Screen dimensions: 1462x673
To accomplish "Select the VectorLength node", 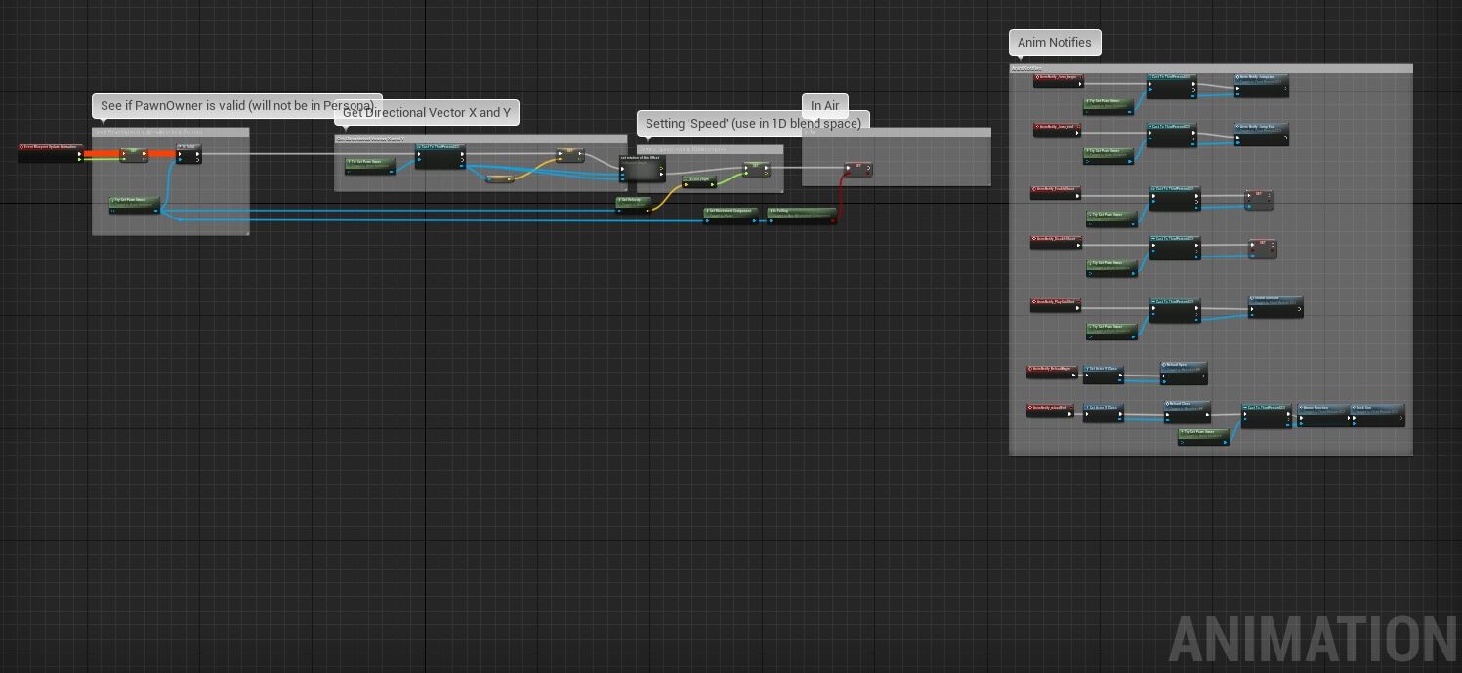I will (698, 181).
